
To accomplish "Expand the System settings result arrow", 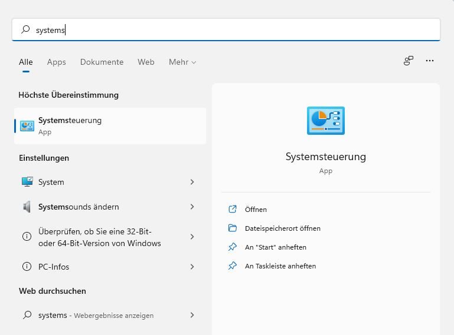I will 192,182.
